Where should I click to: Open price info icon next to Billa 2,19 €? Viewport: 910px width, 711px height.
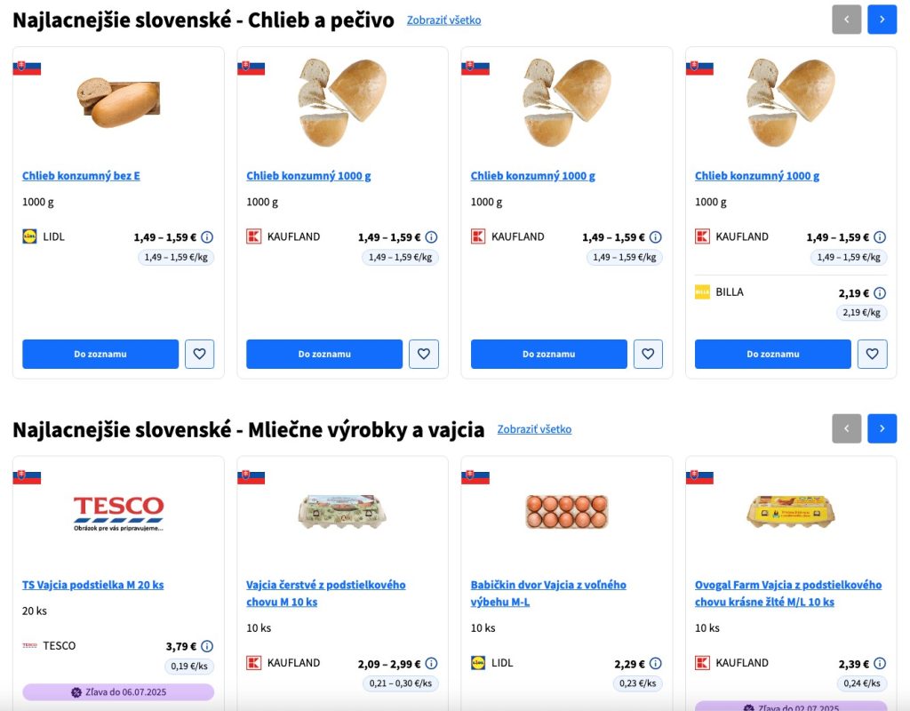880,292
